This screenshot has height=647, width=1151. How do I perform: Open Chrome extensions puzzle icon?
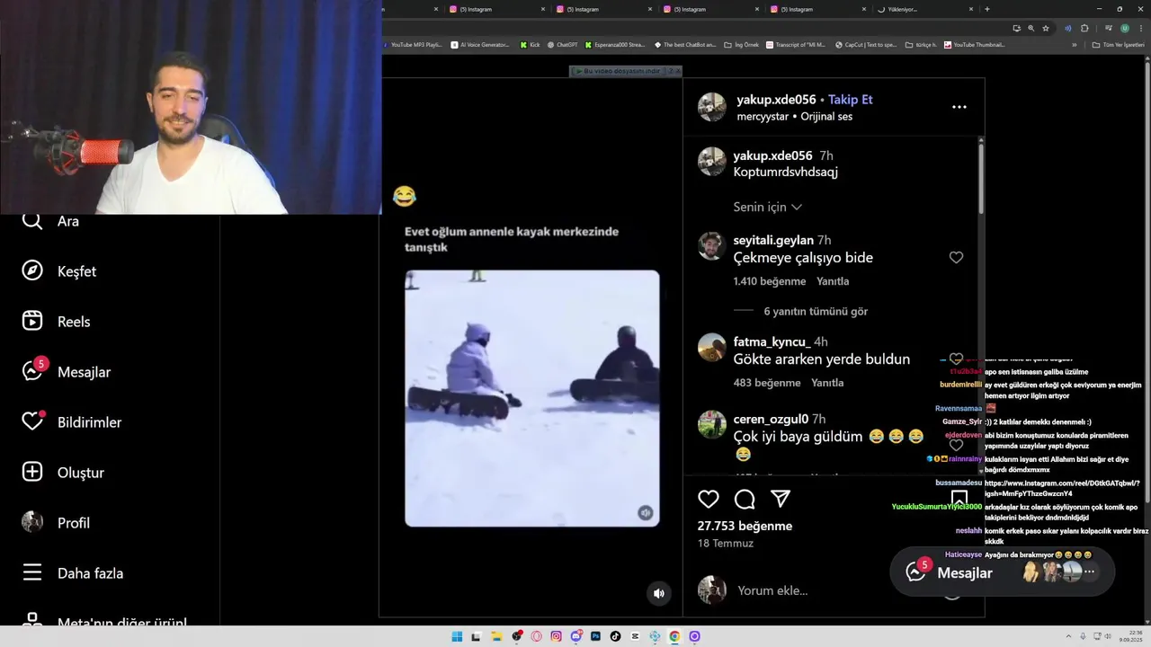pos(1084,28)
